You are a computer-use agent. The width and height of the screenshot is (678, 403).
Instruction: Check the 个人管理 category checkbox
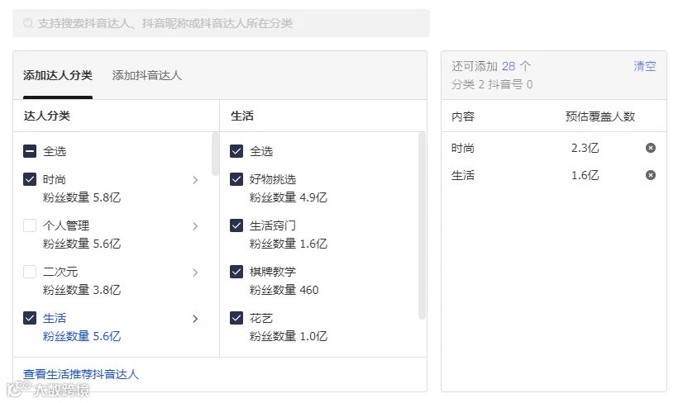point(30,225)
